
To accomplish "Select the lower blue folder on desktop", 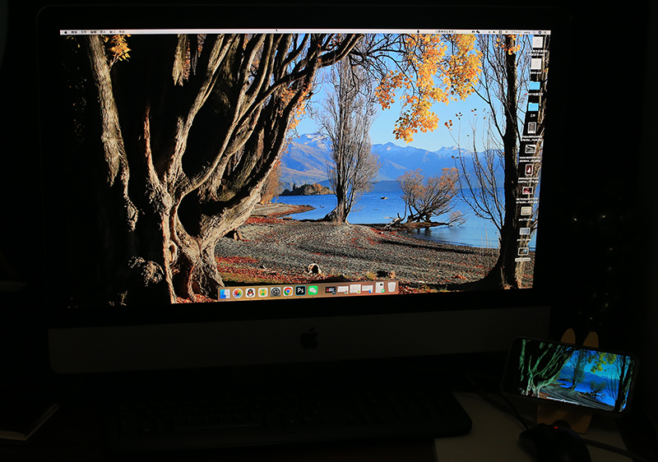I will pyautogui.click(x=533, y=107).
